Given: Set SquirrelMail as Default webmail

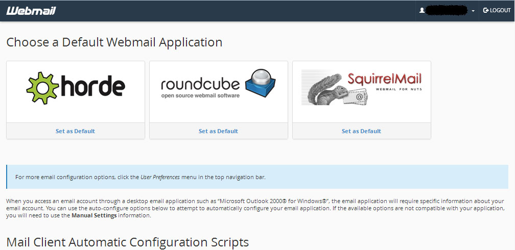Looking at the screenshot, I should click(x=361, y=131).
